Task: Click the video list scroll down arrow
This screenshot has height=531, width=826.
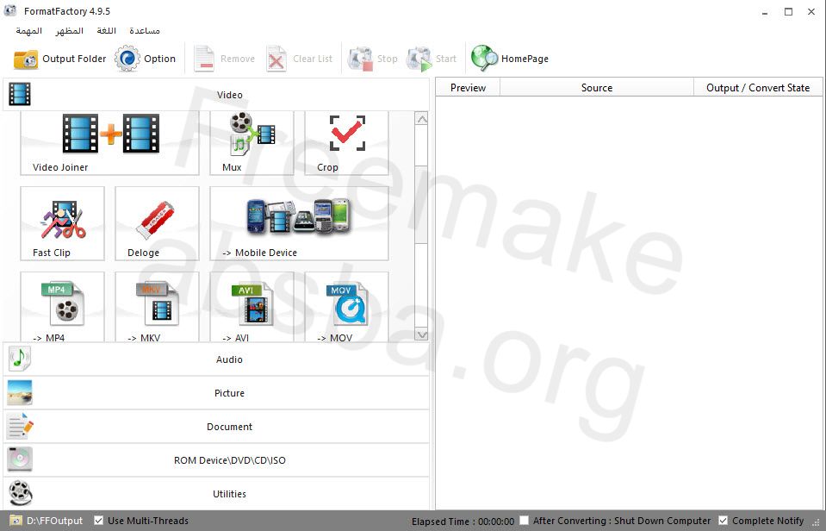Action: click(x=421, y=334)
